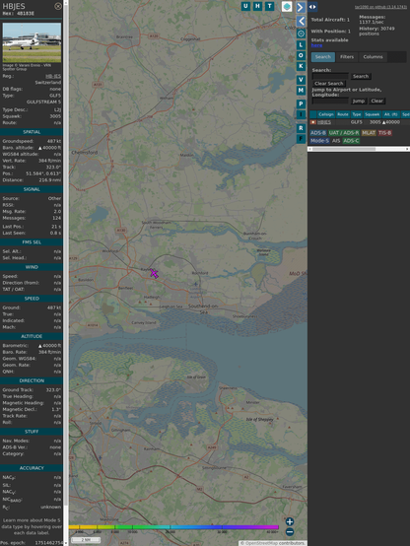
Task: Toggle the T trails button
Action: (270, 6)
